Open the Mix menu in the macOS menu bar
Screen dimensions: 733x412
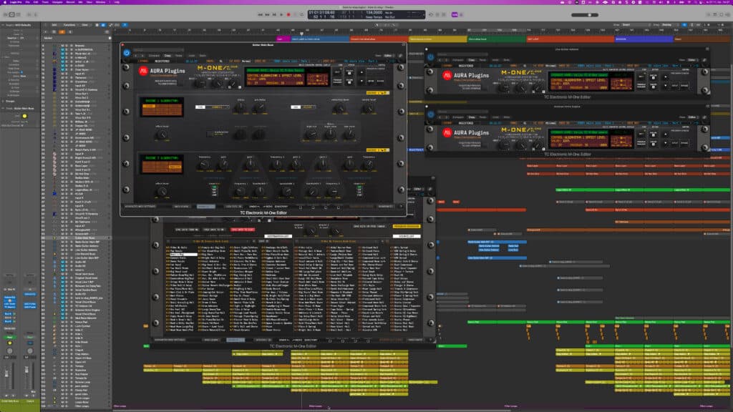(x=82, y=4)
